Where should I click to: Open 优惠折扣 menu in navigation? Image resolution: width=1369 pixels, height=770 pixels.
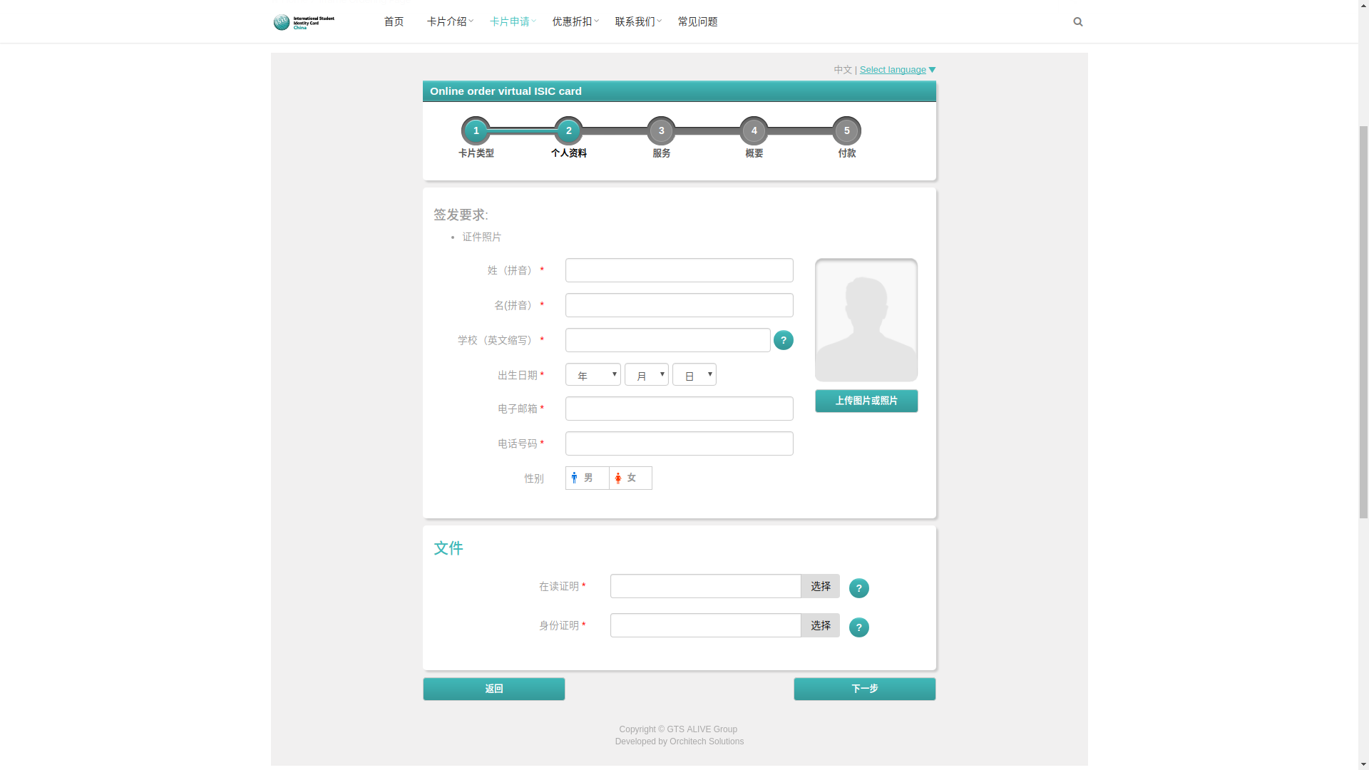pos(573,22)
